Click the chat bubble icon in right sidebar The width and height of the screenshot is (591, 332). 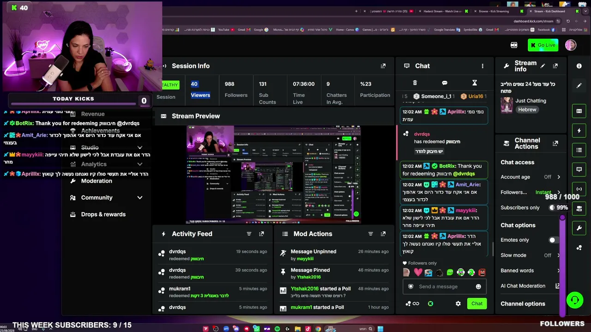pyautogui.click(x=579, y=169)
